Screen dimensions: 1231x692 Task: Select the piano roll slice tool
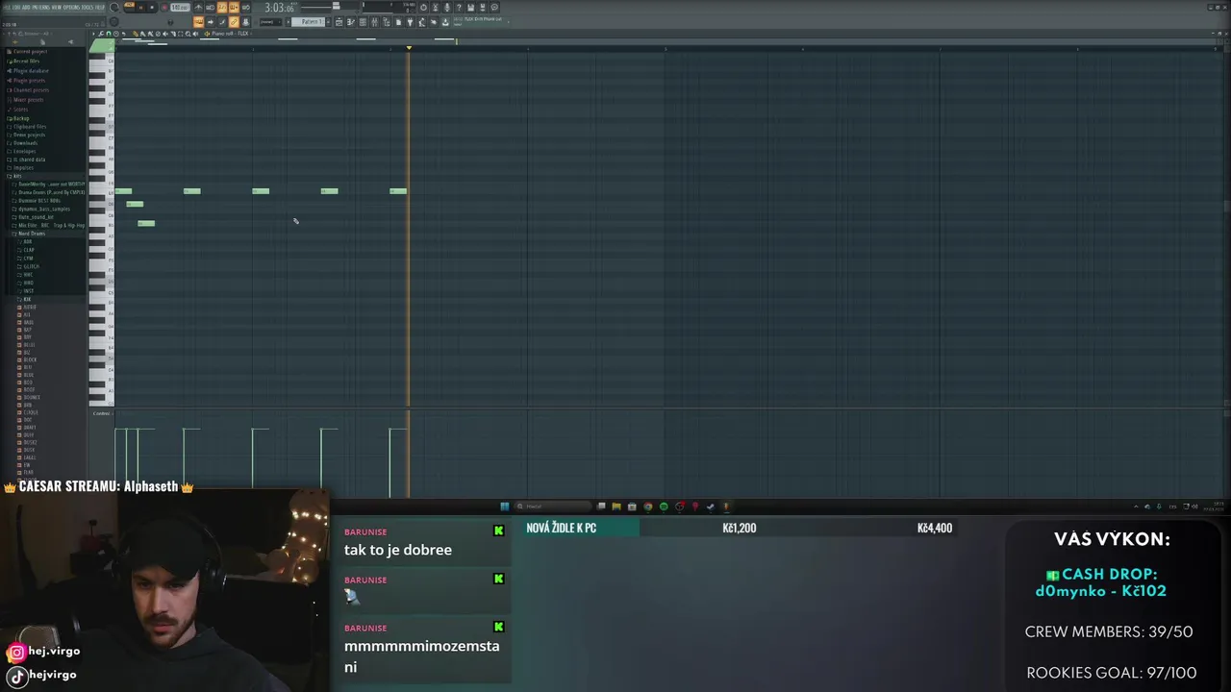[173, 34]
